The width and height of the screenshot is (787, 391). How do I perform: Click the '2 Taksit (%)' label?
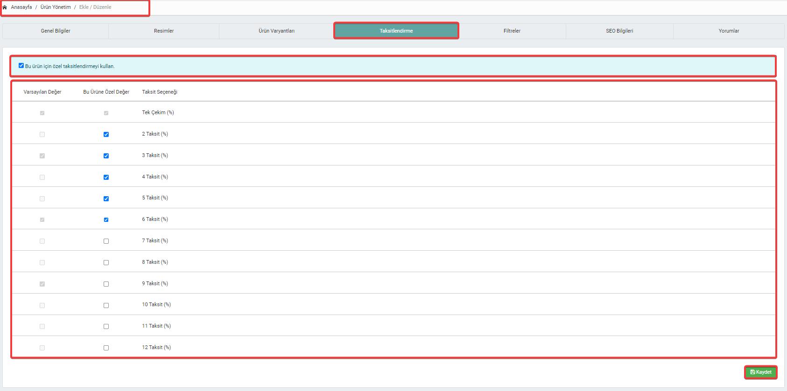(x=155, y=134)
